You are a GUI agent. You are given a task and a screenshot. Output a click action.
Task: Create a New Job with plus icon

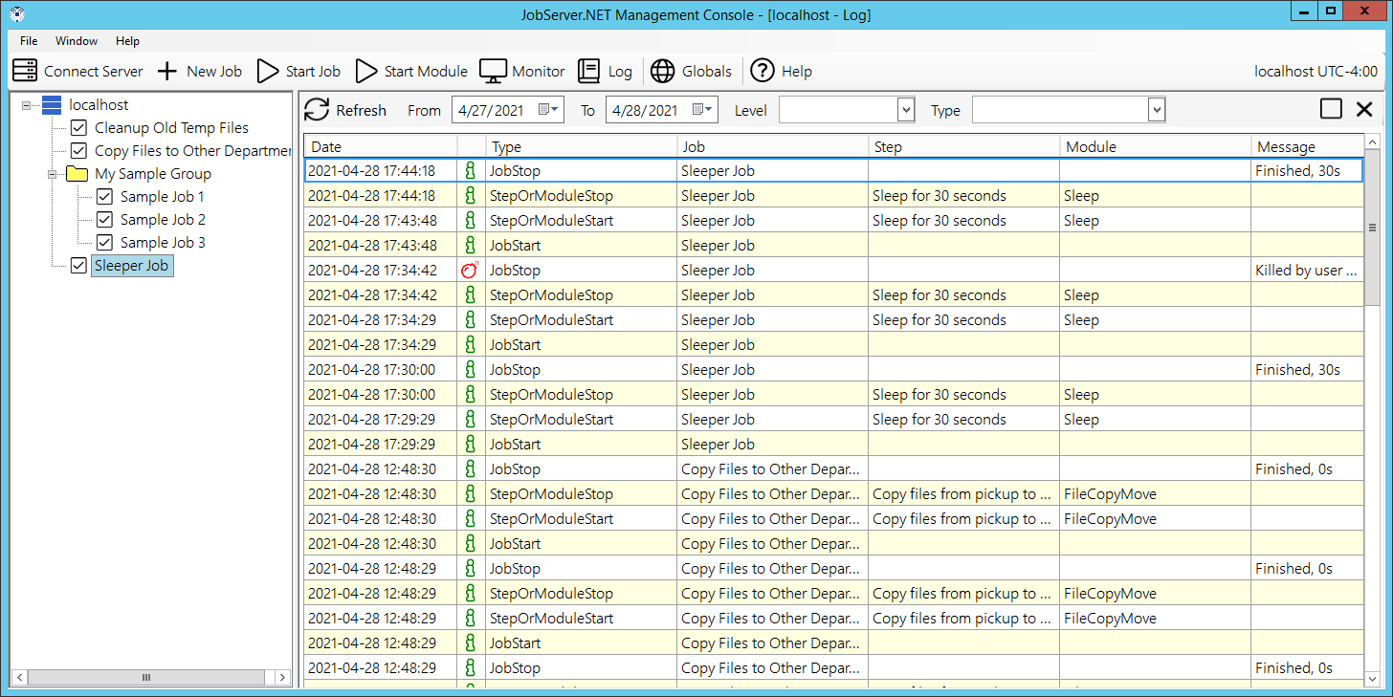[x=167, y=71]
